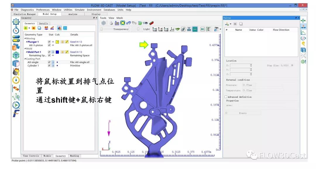Switch to the Meshing bottom tab
Image resolution: width=316 pixels, height=169 pixels.
74,156
